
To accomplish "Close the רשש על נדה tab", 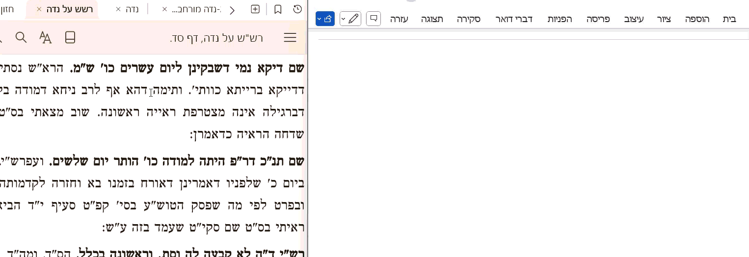I will 39,9.
